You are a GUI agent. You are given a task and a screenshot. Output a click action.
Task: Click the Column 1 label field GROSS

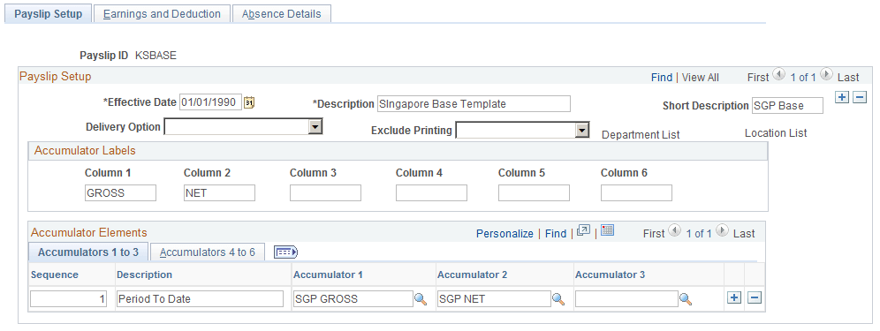[121, 193]
